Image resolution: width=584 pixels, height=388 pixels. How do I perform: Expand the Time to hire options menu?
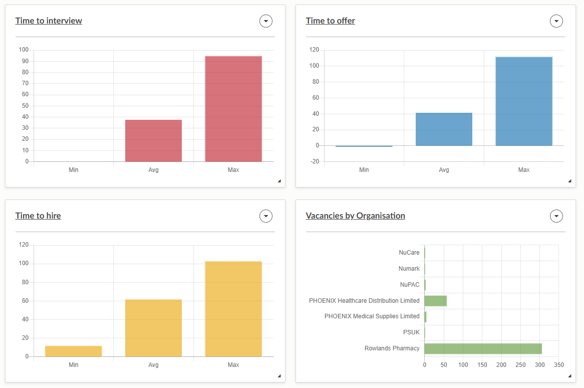pos(266,216)
